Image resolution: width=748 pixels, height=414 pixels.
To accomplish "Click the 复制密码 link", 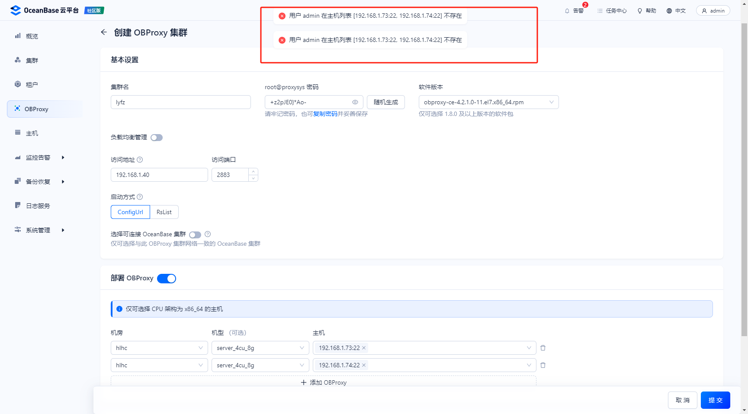I will (x=325, y=114).
